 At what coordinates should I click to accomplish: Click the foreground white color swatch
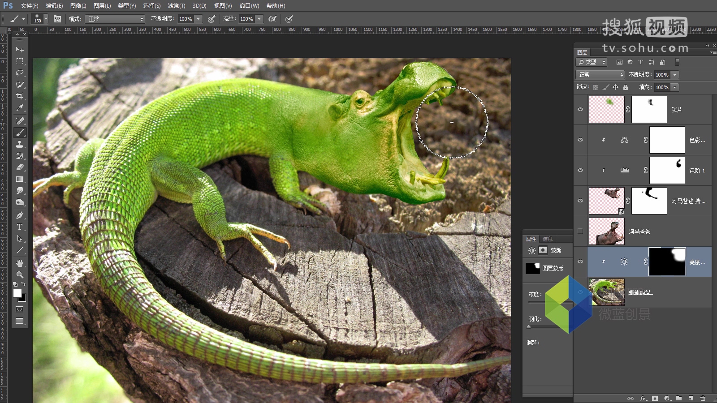(17, 293)
